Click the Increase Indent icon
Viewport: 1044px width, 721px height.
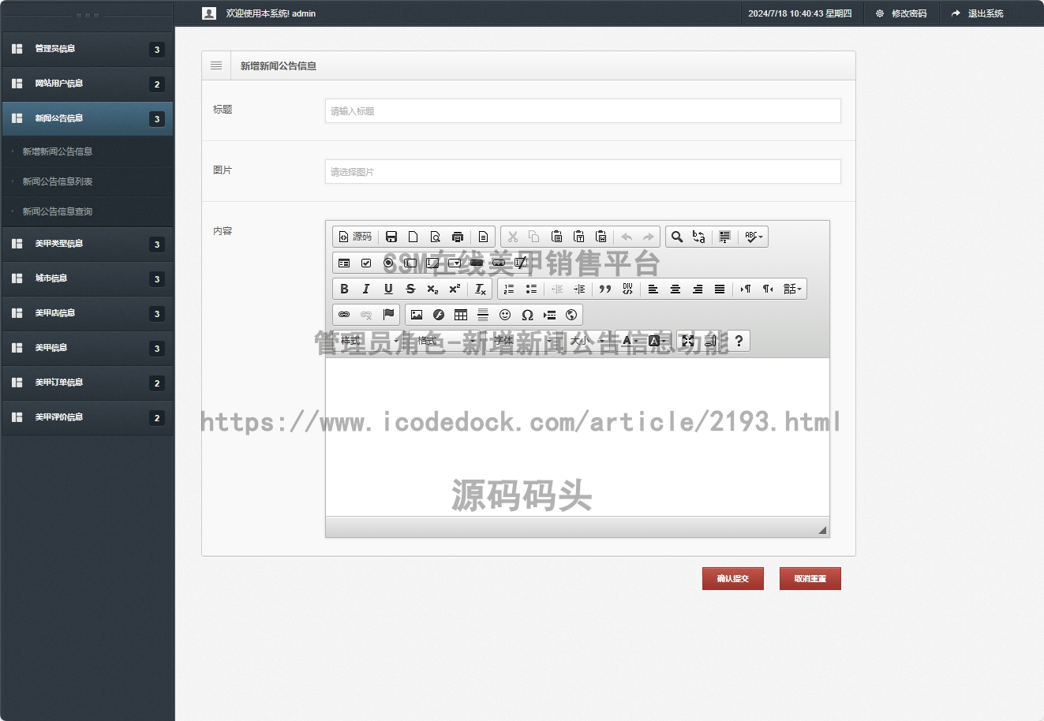579,289
